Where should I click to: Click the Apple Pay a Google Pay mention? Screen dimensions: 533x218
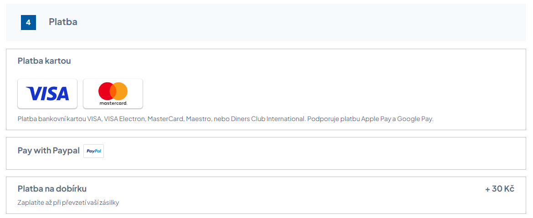pyautogui.click(x=397, y=119)
